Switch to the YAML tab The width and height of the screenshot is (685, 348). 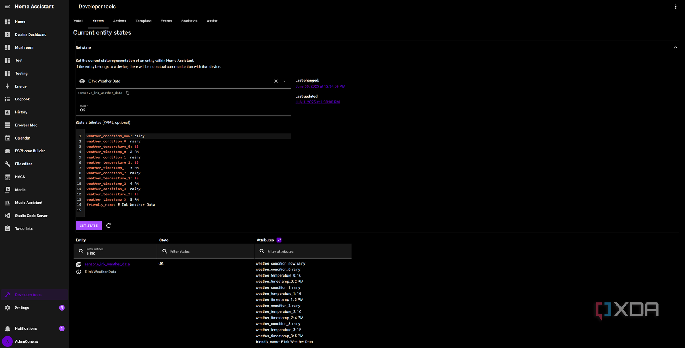(78, 21)
